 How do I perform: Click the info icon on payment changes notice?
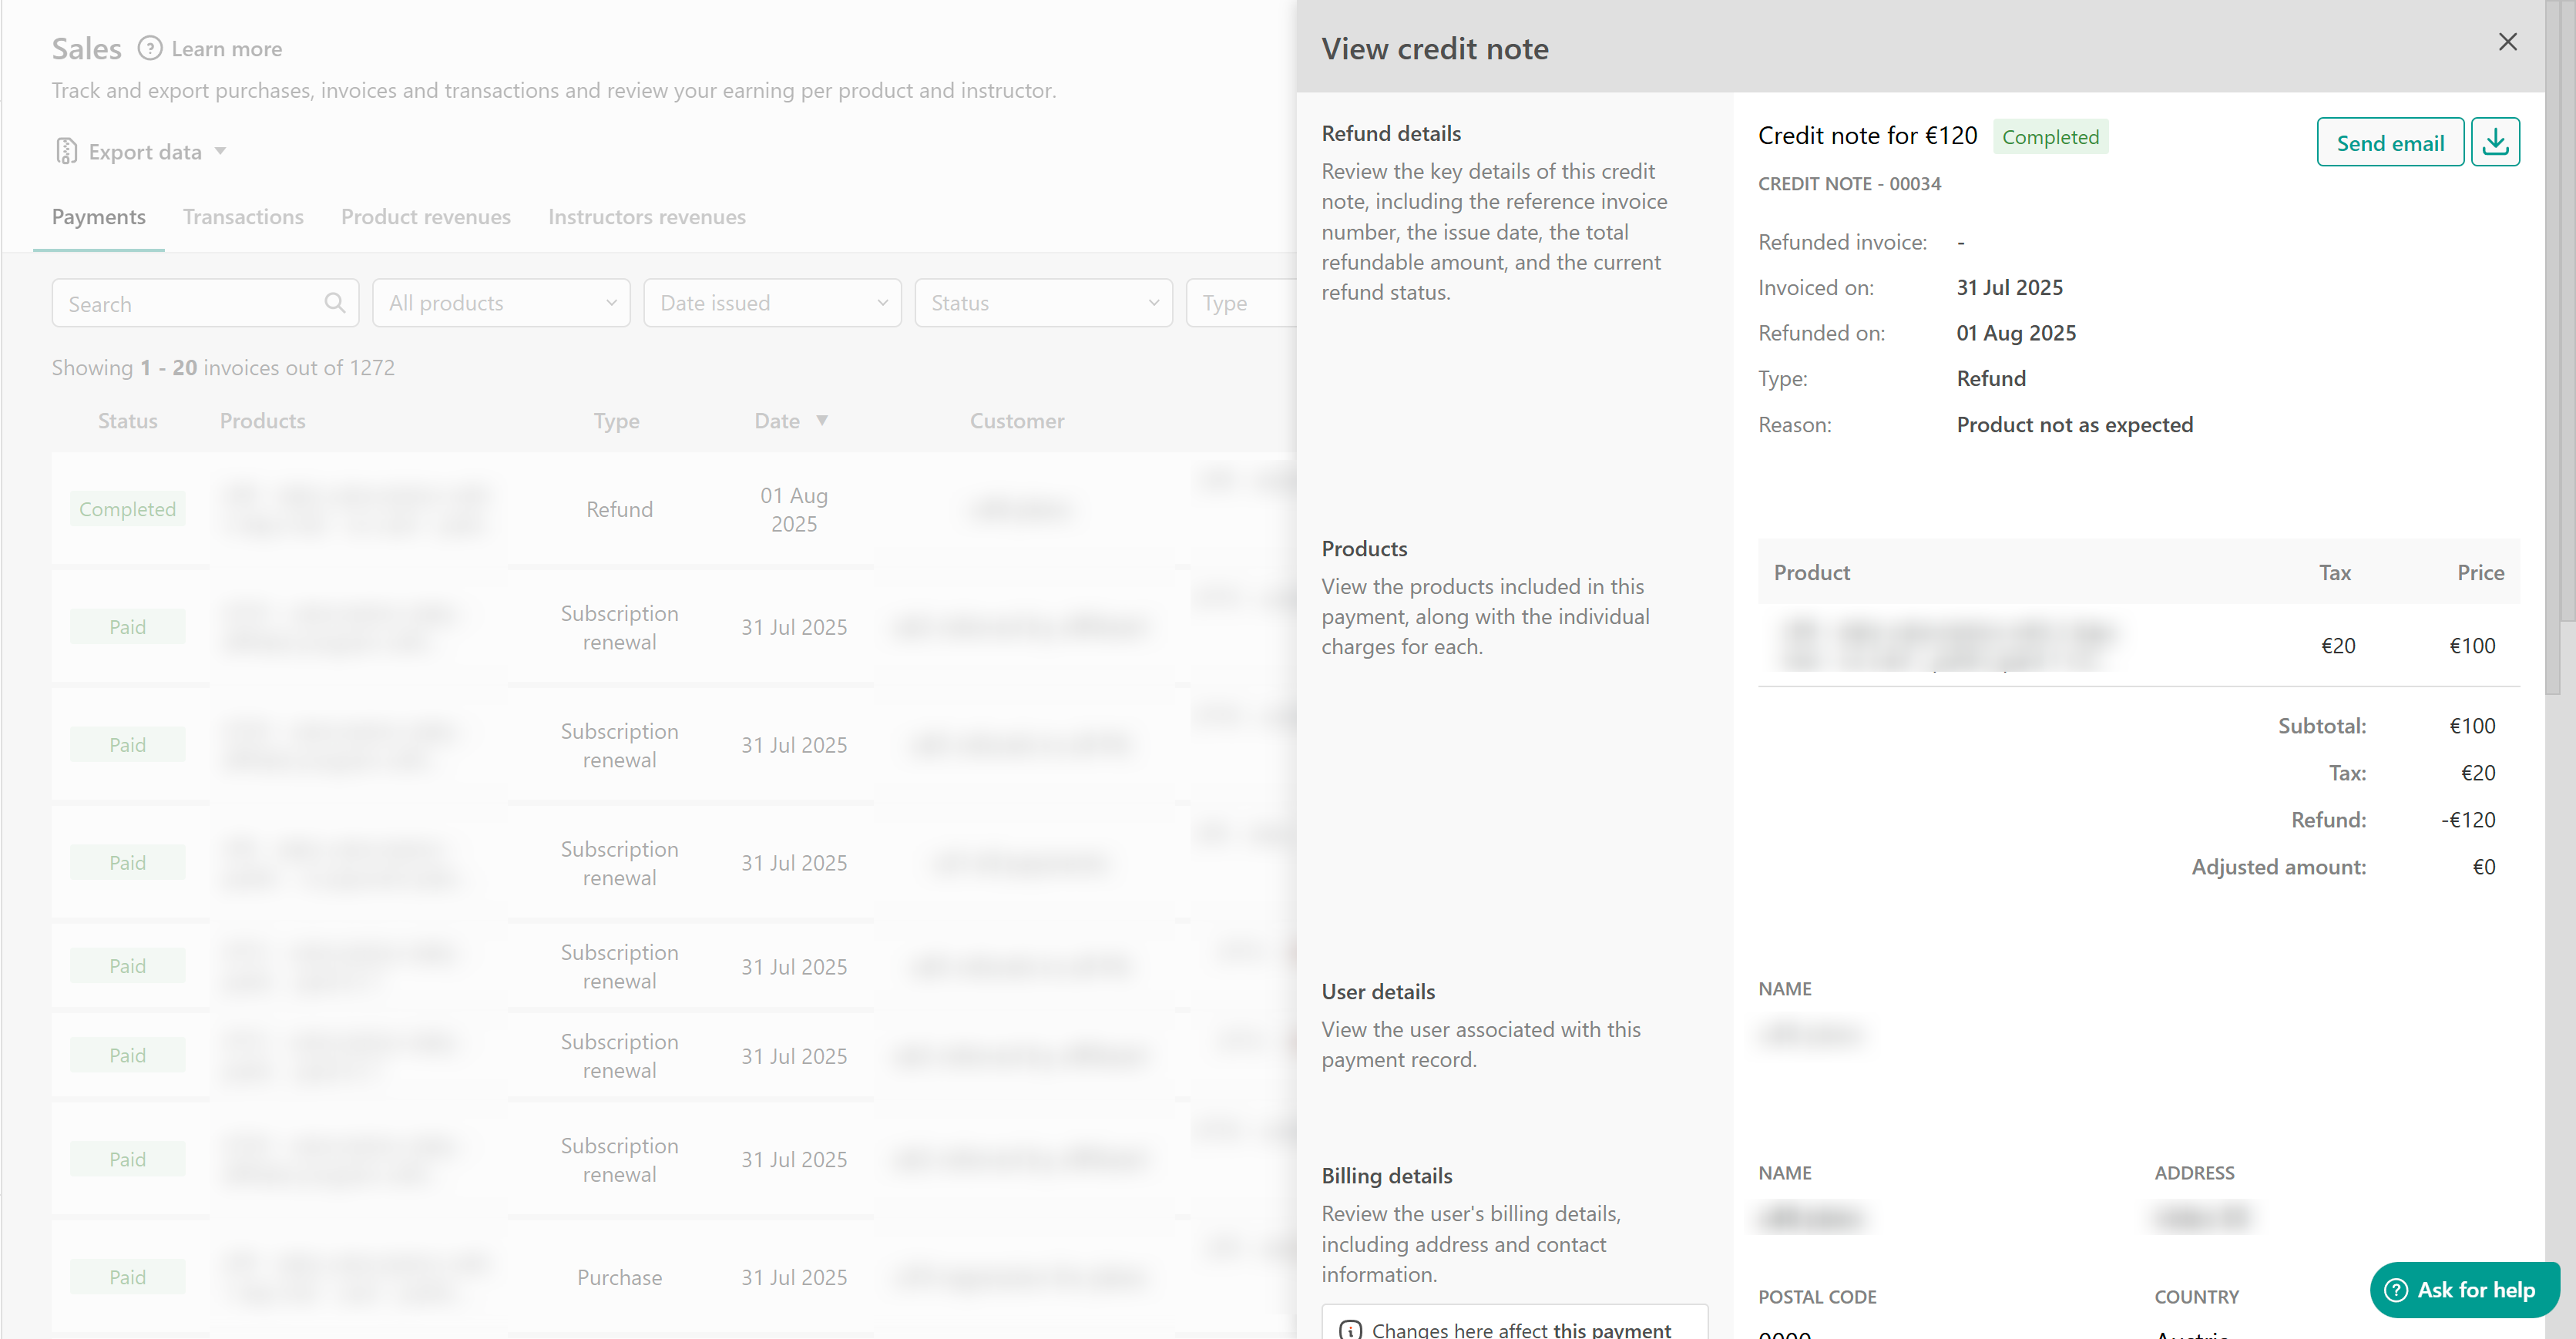click(1350, 1329)
